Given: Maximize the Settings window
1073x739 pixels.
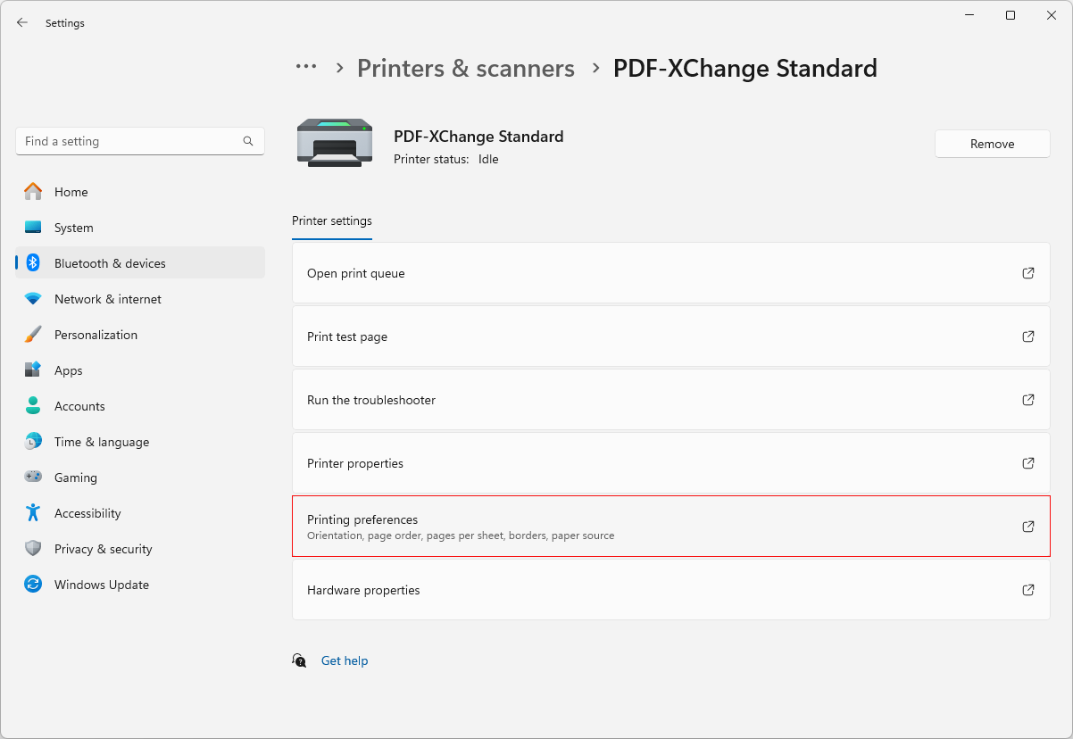Looking at the screenshot, I should point(1011,15).
